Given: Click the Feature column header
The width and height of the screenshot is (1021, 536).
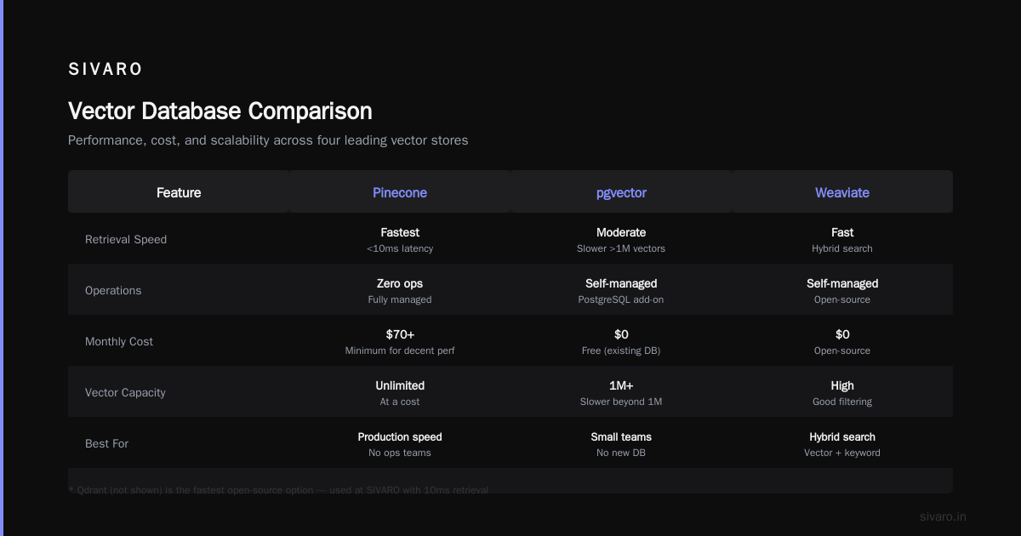Looking at the screenshot, I should [179, 192].
